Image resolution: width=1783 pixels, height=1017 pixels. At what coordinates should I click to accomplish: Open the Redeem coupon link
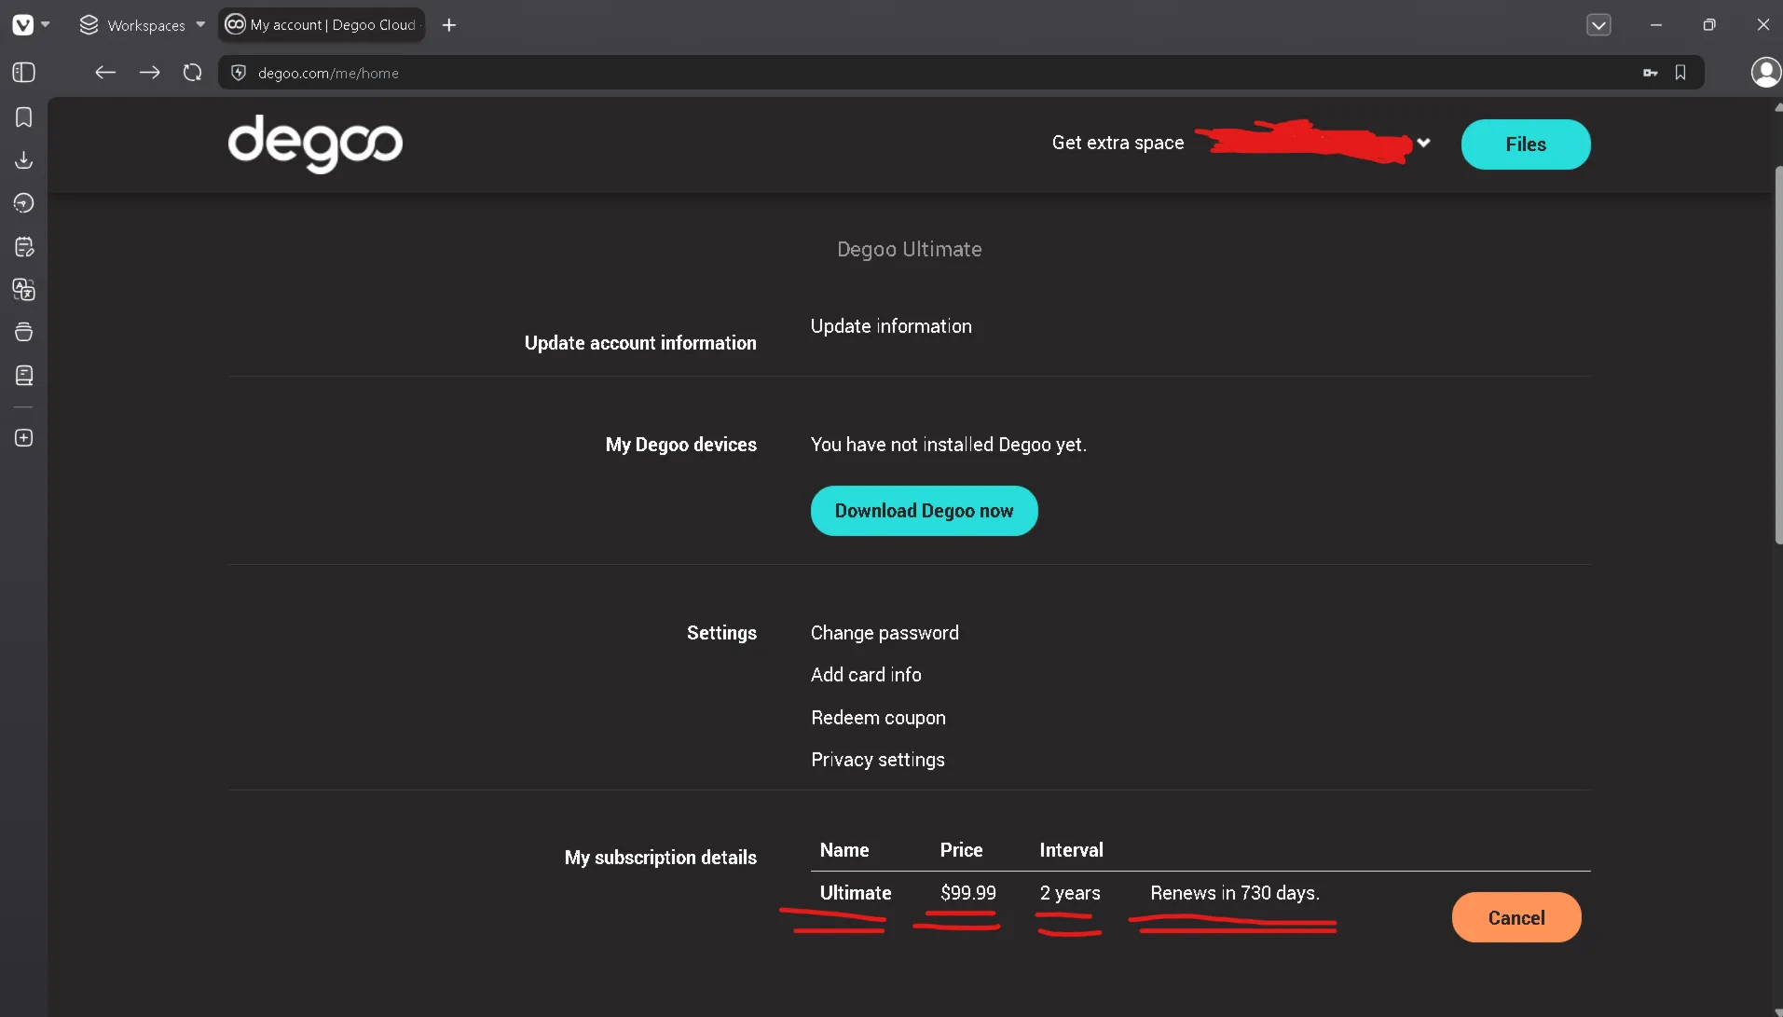(878, 718)
